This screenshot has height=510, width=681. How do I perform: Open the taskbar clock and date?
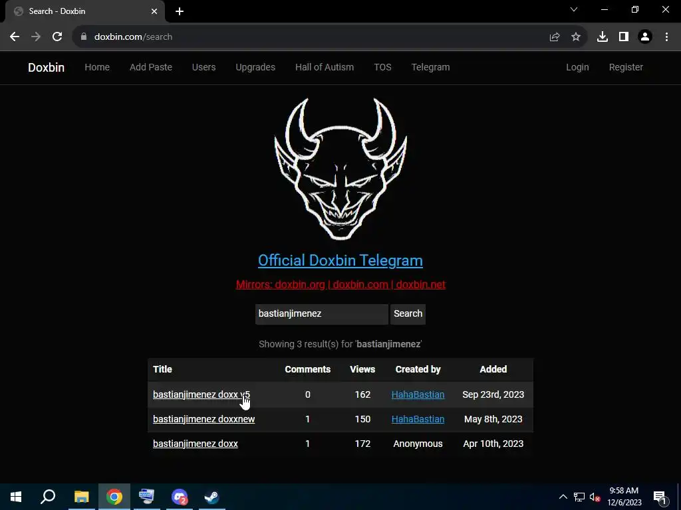pos(624,497)
